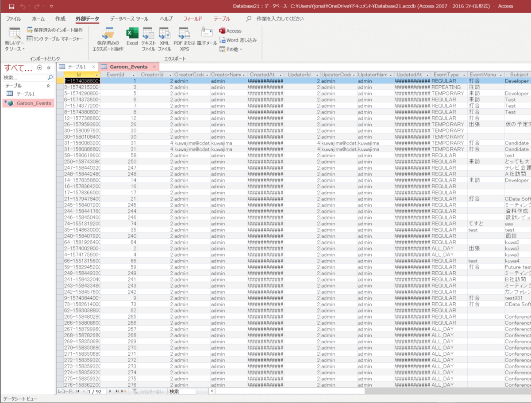This screenshot has width=531, height=403.
Task: Click Word 差し込み export option
Action: (x=238, y=40)
